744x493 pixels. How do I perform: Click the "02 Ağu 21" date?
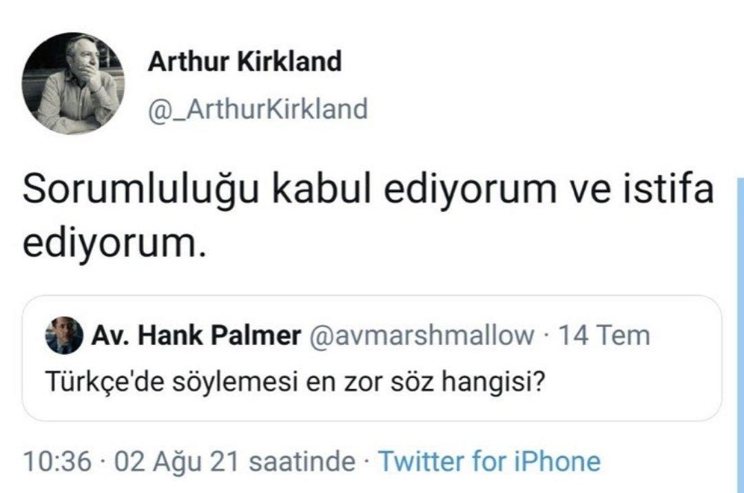coord(176,462)
